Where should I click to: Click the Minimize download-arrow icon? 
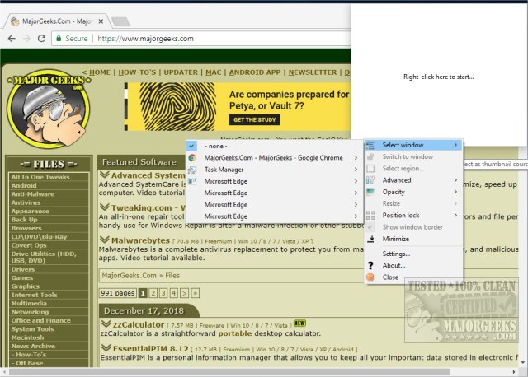point(370,239)
